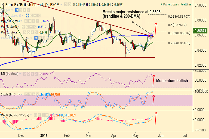Open the Euro Fx/British Pound symbol dropdown arrow
This screenshot has height=139, width=209.
[x=61, y=5]
